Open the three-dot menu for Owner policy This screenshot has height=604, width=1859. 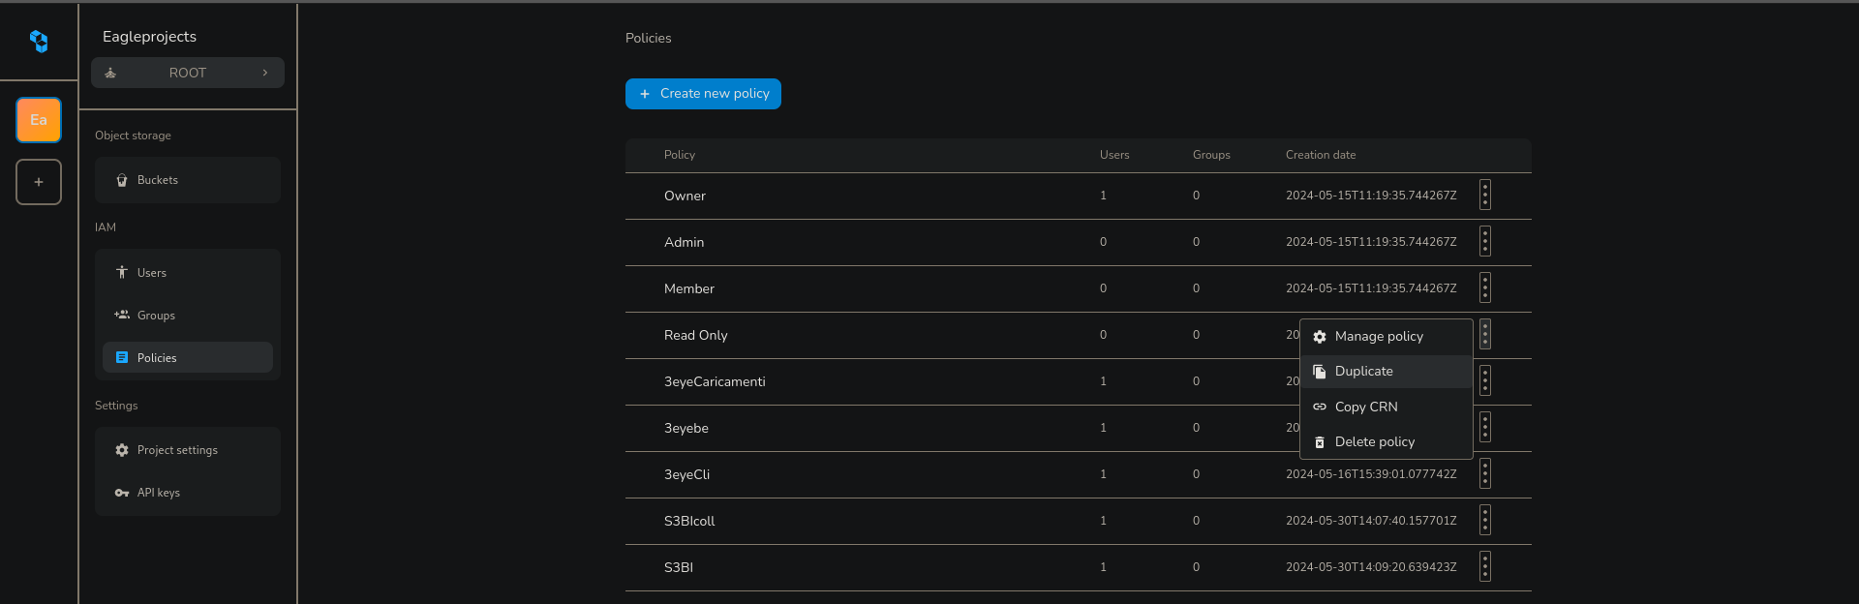point(1484,196)
